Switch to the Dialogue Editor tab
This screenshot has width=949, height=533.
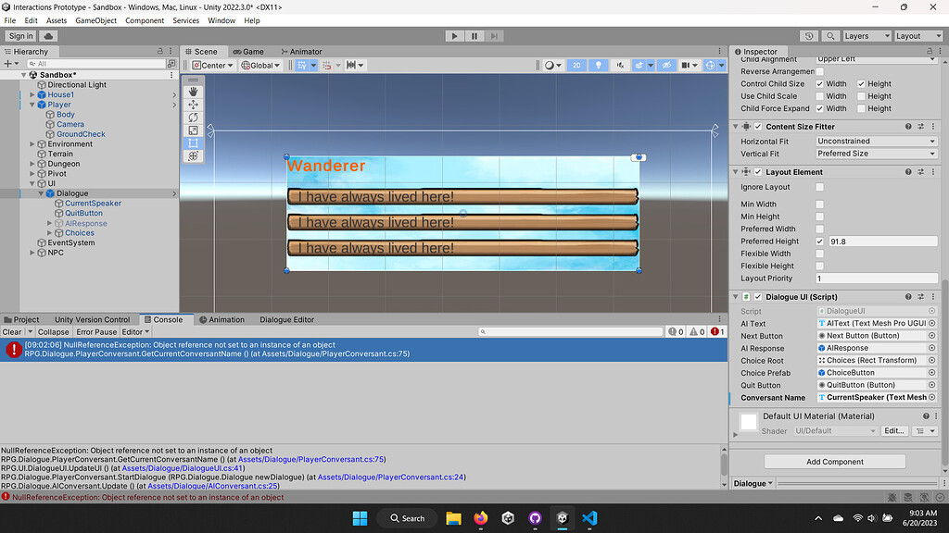pos(286,319)
